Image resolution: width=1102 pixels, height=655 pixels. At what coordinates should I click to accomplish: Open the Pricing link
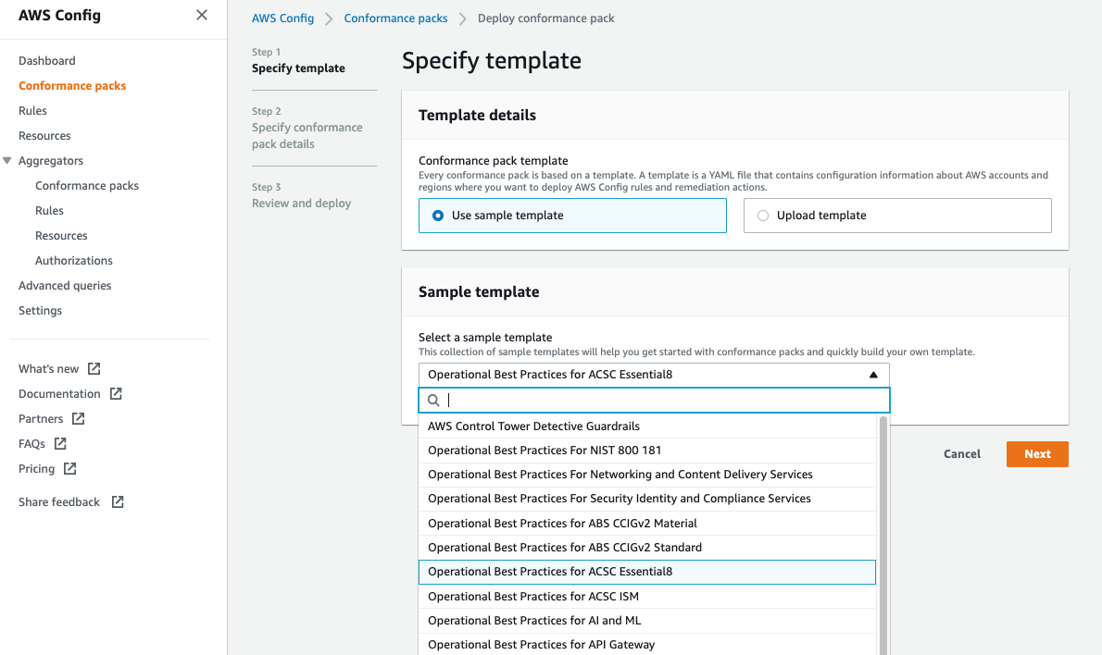pyautogui.click(x=36, y=468)
